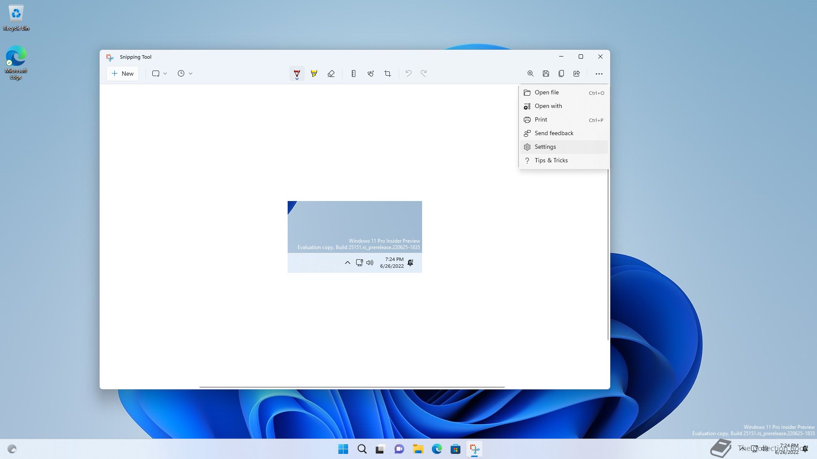Choose Open file menu entry
This screenshot has width=817, height=459.
pos(546,92)
